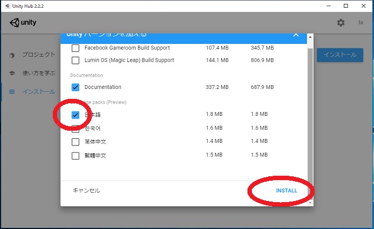Open the プロジェクト section

39,55
